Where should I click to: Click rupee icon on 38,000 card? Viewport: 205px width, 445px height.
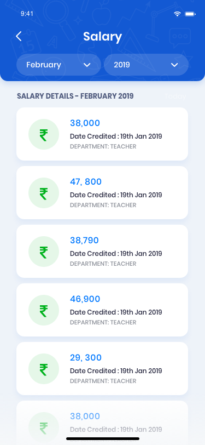[x=44, y=134]
